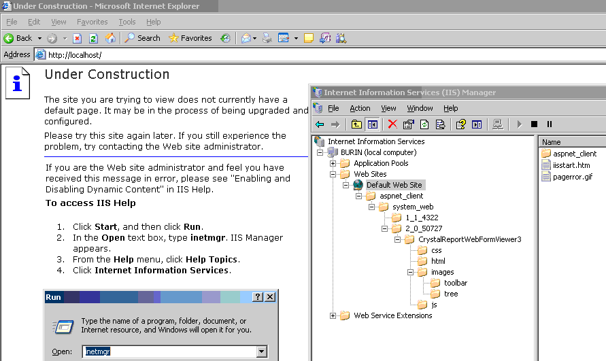
Task: Expand Web Service Extensions node
Action: [x=333, y=315]
